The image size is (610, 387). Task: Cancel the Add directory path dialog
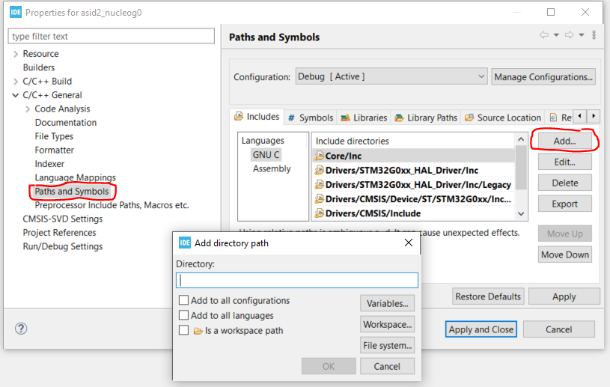pos(387,366)
